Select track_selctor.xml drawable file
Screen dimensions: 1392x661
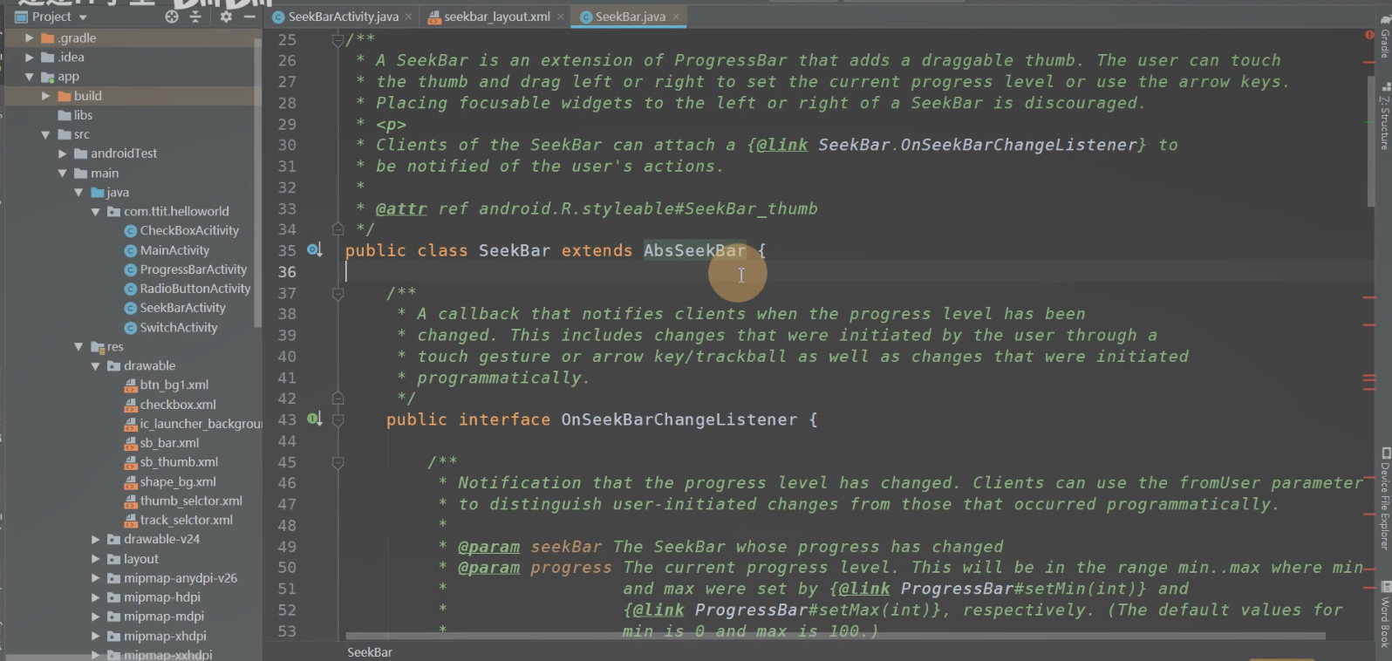[179, 521]
